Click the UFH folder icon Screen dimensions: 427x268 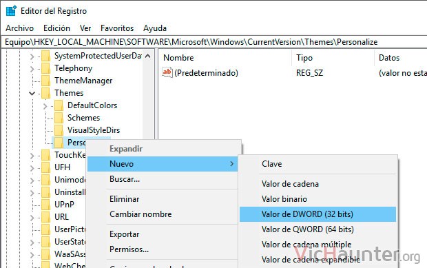coord(45,167)
